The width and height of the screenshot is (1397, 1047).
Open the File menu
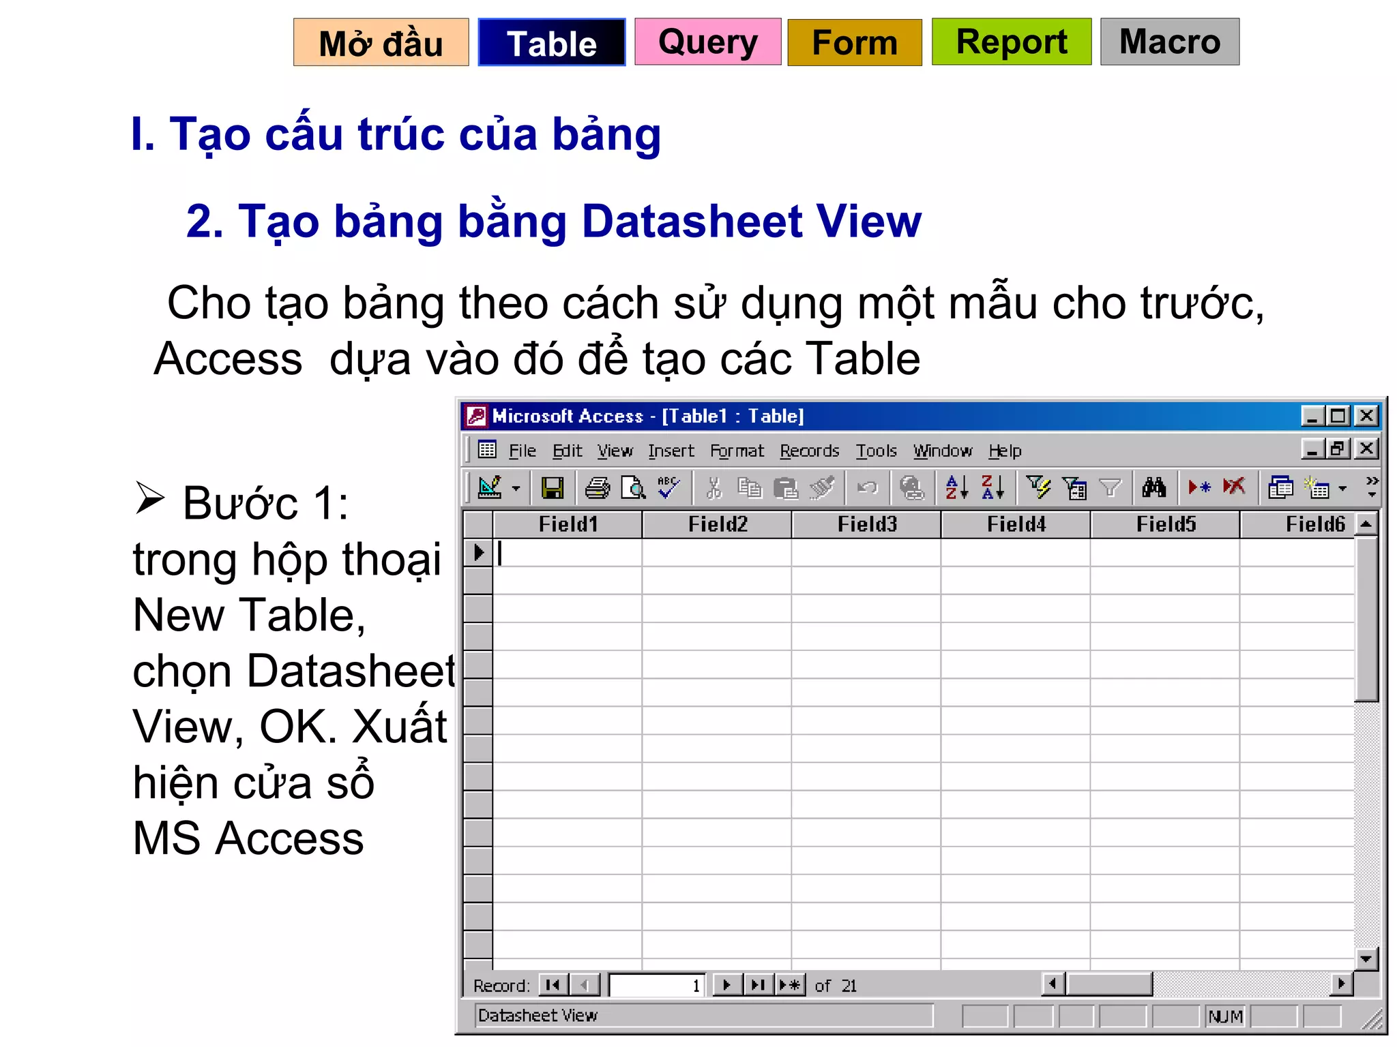[523, 451]
